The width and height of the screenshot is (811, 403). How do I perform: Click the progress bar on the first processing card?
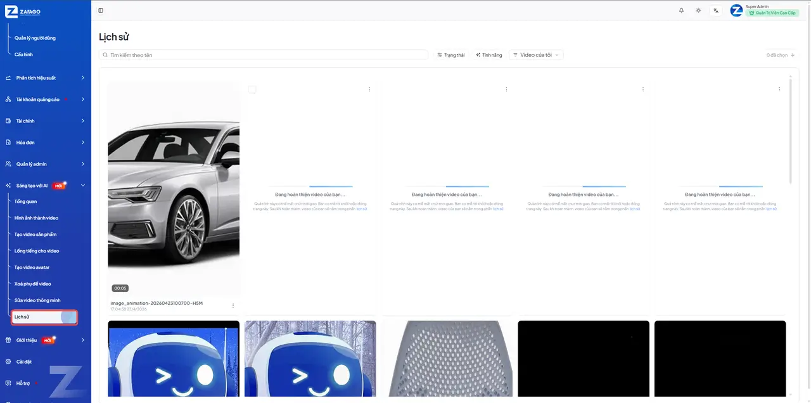310,186
